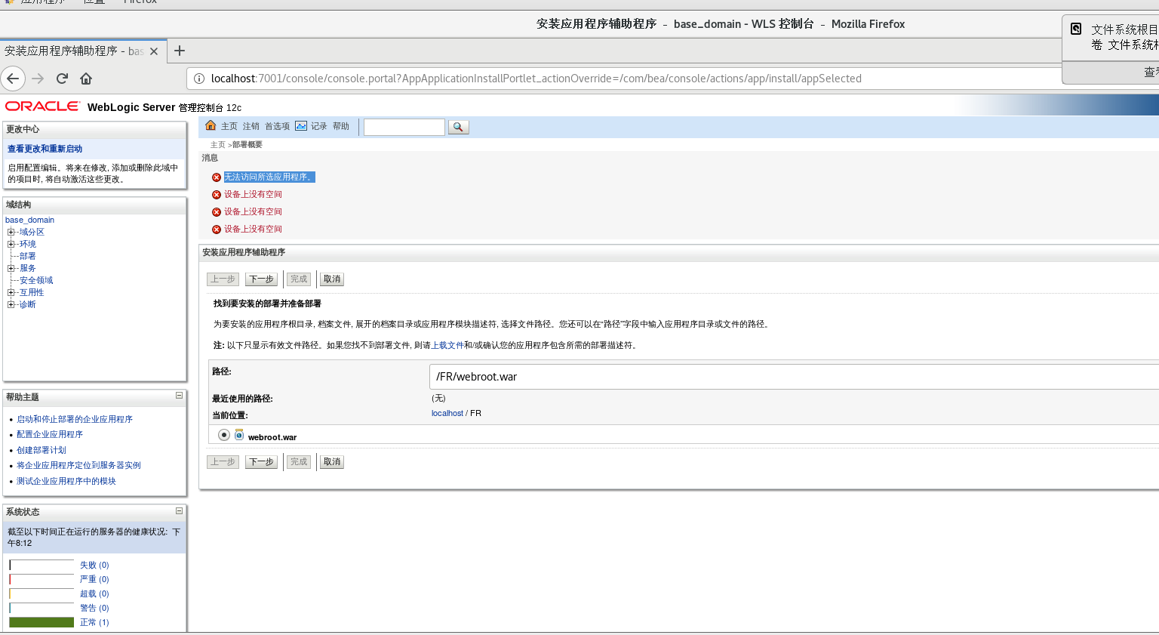The height and width of the screenshot is (635, 1159).
Task: Click the lower 完成 button
Action: click(299, 462)
